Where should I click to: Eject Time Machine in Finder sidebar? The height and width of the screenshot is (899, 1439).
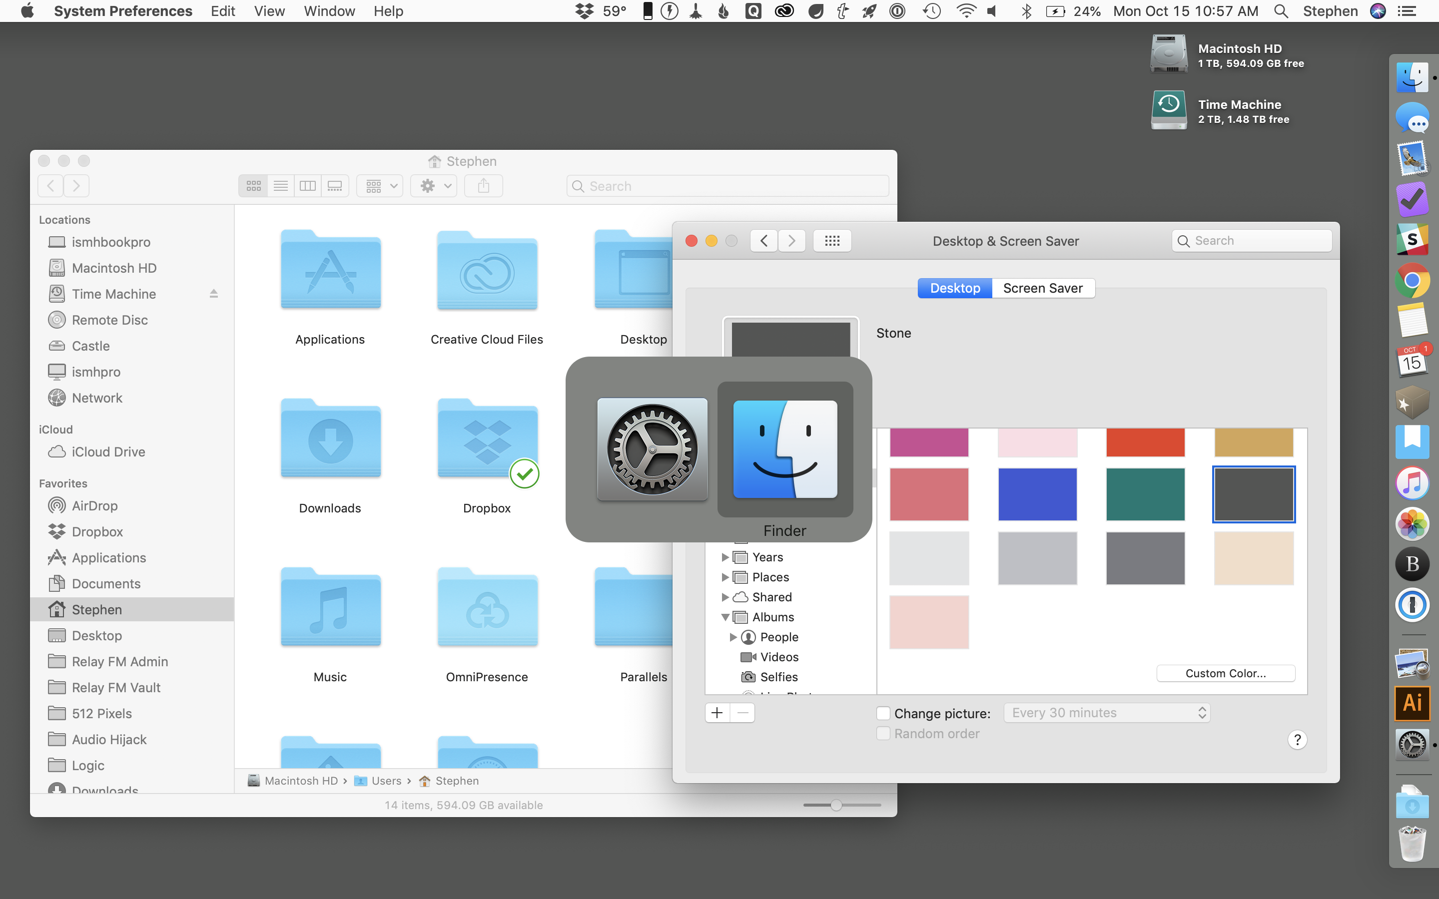(213, 294)
